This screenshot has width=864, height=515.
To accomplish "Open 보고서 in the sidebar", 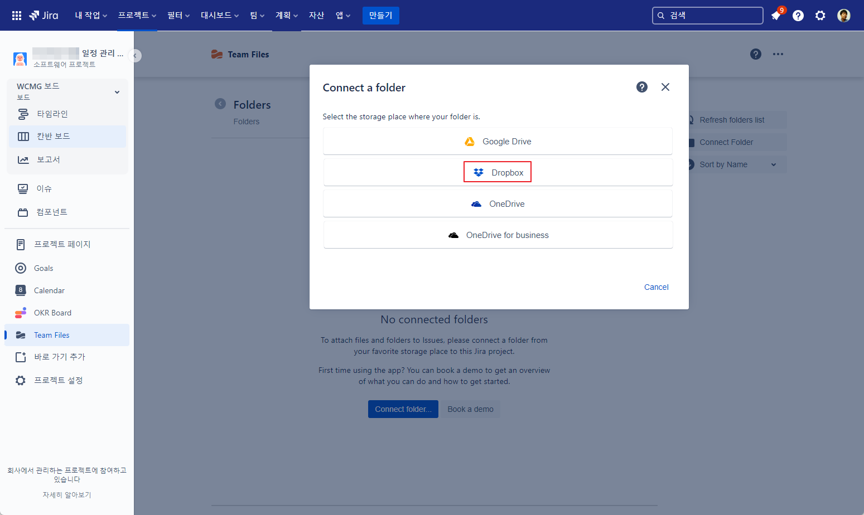I will [x=68, y=159].
